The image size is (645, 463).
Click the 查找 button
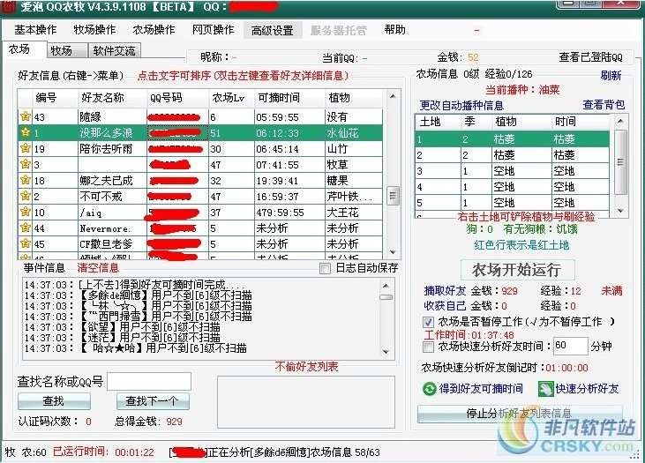54,401
